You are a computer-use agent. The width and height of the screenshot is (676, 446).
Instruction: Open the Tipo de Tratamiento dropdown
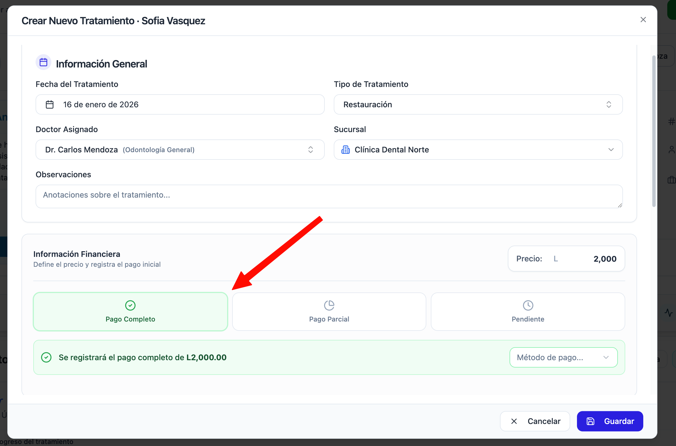point(478,104)
